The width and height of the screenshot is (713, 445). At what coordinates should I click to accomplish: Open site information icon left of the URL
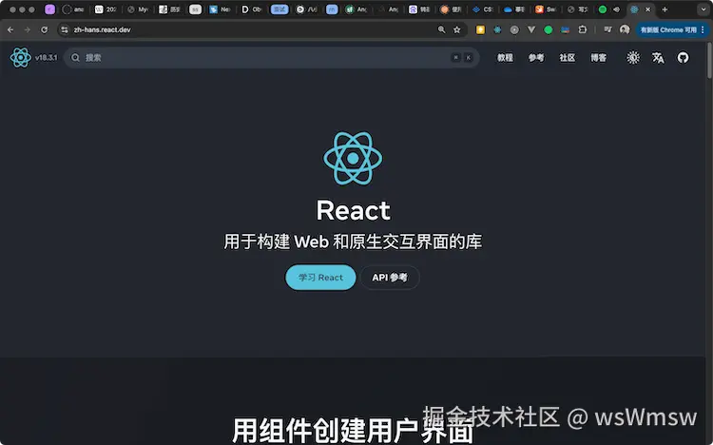point(65,29)
